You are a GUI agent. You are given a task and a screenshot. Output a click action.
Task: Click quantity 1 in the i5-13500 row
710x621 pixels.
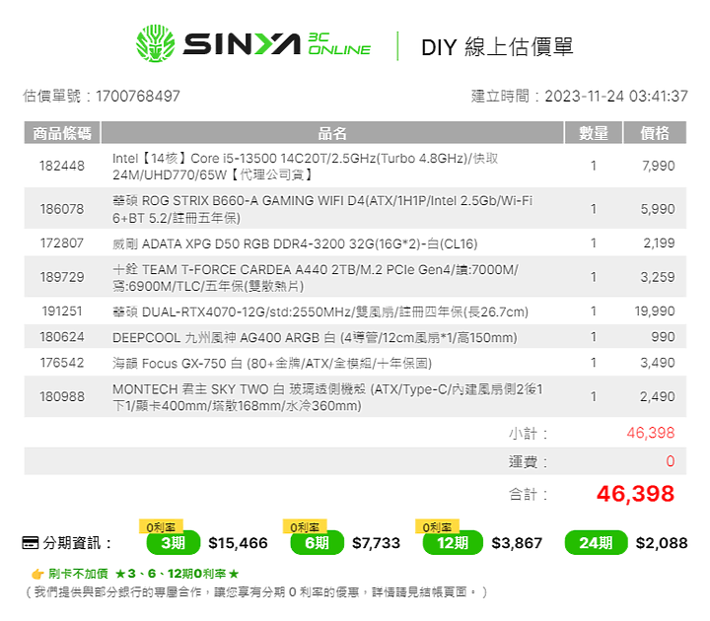click(594, 166)
